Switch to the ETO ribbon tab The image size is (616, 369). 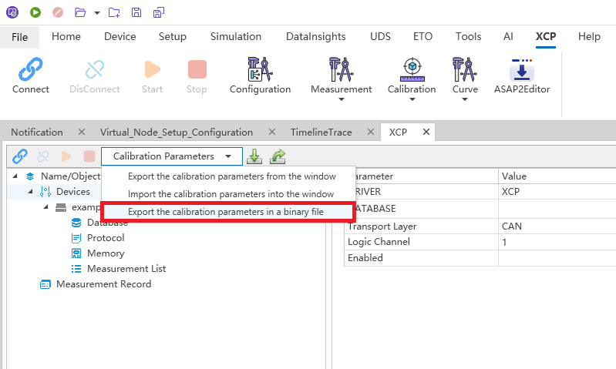click(x=422, y=36)
